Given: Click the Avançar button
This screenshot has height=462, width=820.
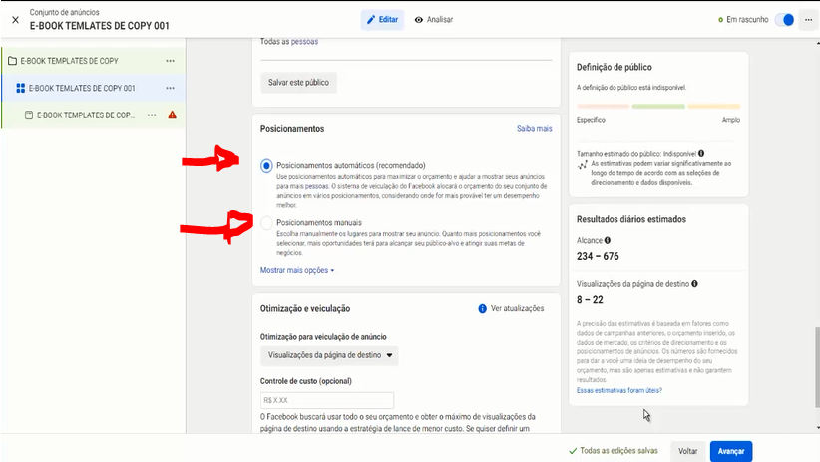Looking at the screenshot, I should click(x=731, y=451).
